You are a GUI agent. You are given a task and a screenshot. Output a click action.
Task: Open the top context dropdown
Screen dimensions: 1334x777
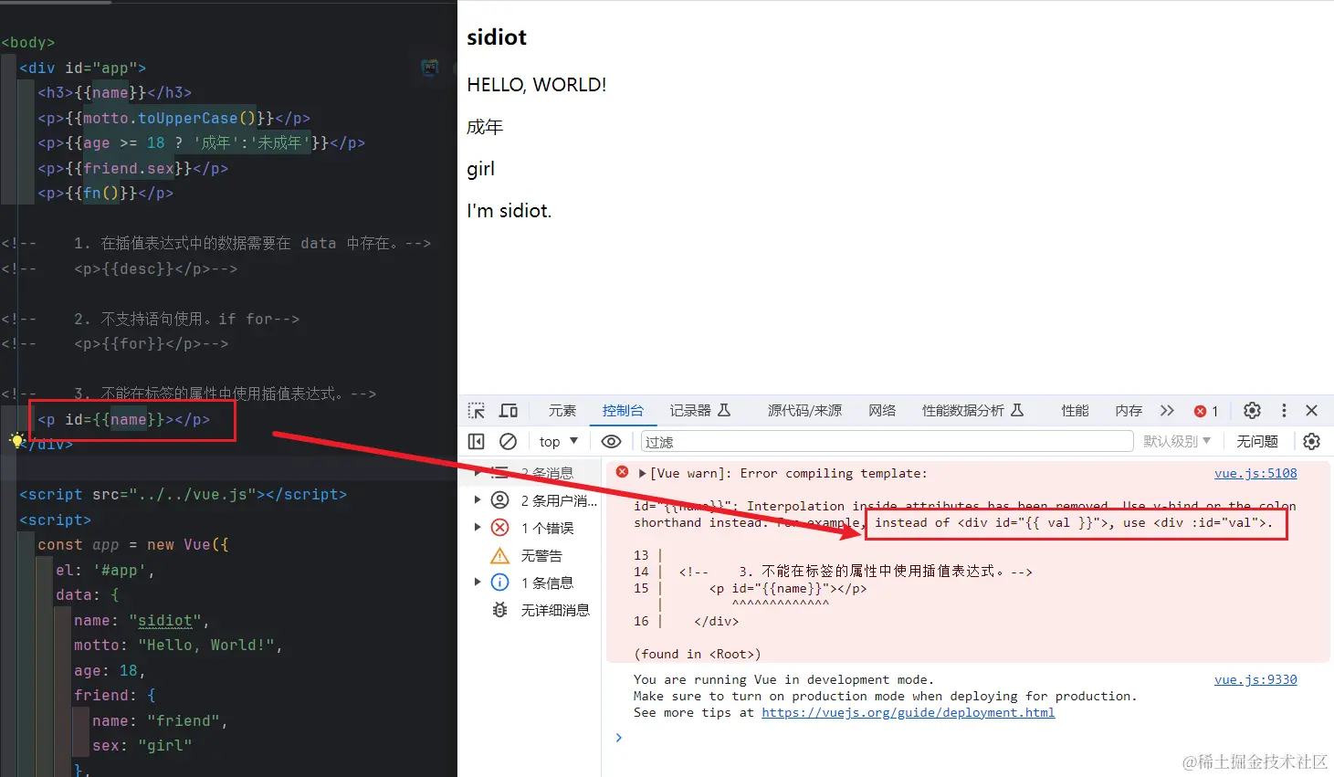(559, 442)
